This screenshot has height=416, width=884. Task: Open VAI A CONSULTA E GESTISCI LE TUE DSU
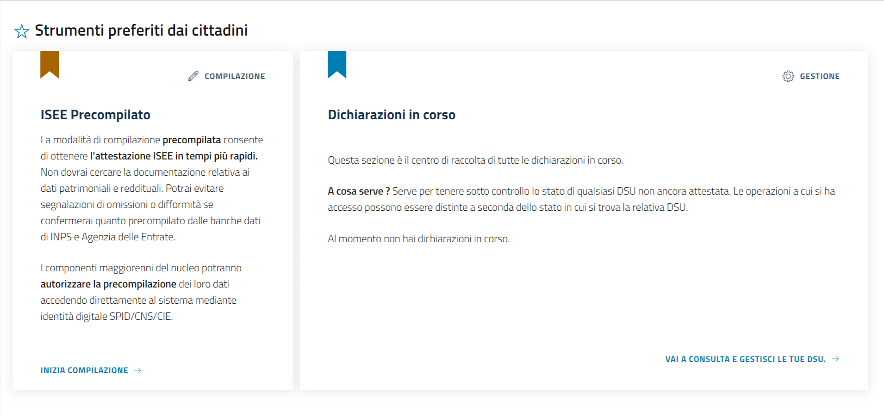point(744,359)
